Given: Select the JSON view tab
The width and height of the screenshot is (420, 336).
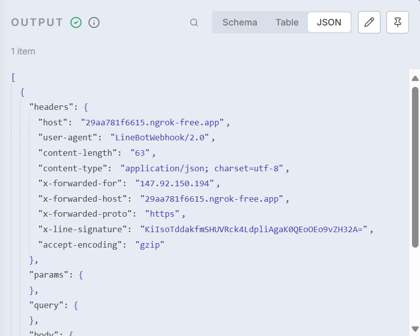Looking at the screenshot, I should click(329, 22).
